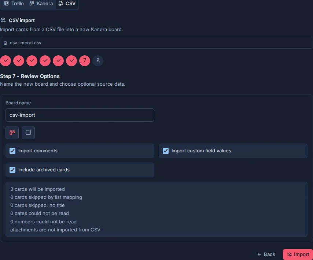Go to completed step 1 circle

click(5, 60)
